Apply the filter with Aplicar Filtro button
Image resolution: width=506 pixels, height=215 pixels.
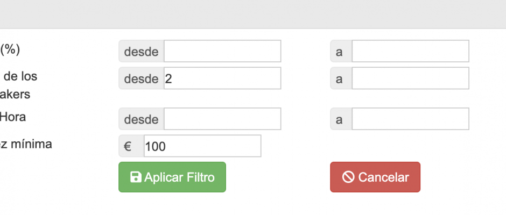(x=172, y=177)
